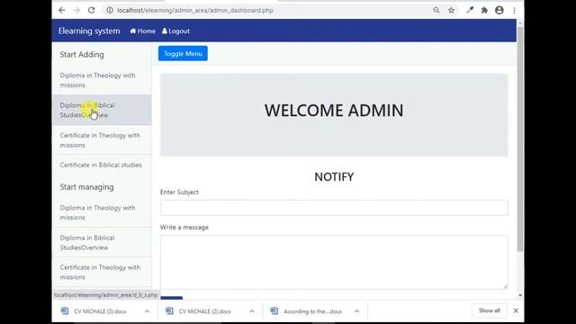This screenshot has height=324, width=576.
Task: Click the Start managing heading
Action: pyautogui.click(x=86, y=187)
